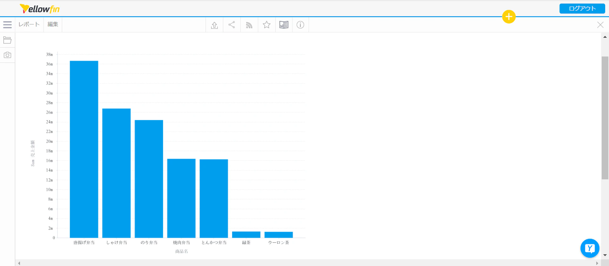Screen dimensions: 609x266
Task: Click the のり弁当 axis label
Action: click(x=149, y=243)
